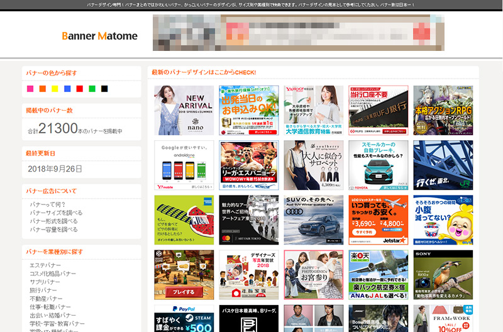
Task: Open the 小腹減ってない？ yogurt banner
Action: [443, 220]
